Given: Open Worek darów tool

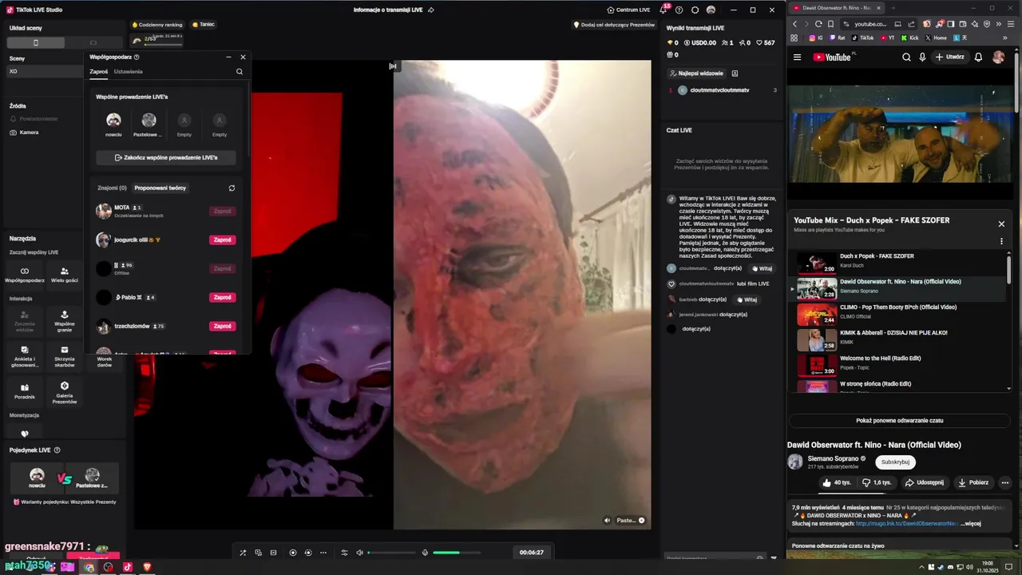Looking at the screenshot, I should [105, 361].
